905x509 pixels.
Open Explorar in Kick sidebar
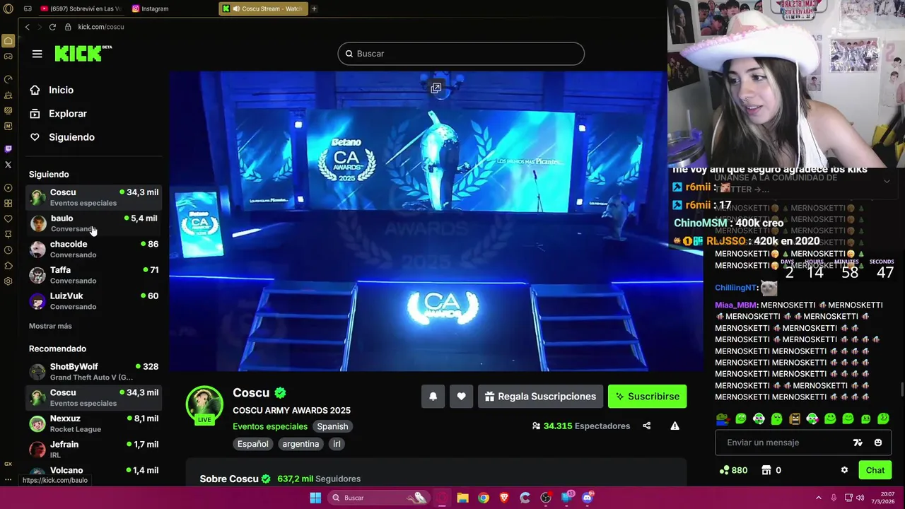(x=67, y=114)
